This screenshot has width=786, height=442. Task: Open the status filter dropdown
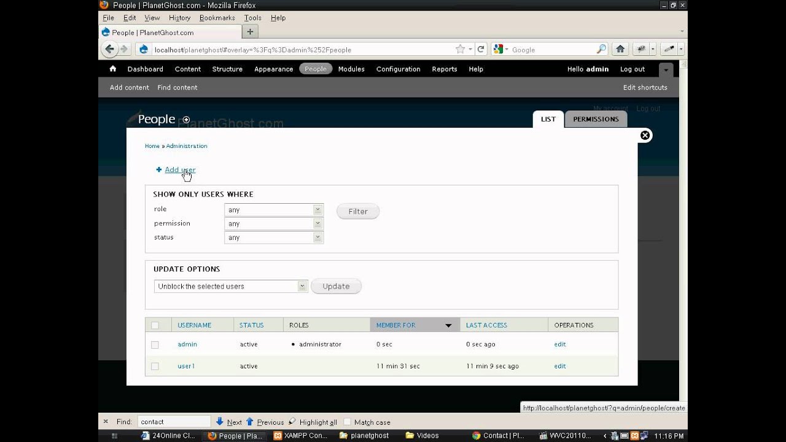[274, 238]
